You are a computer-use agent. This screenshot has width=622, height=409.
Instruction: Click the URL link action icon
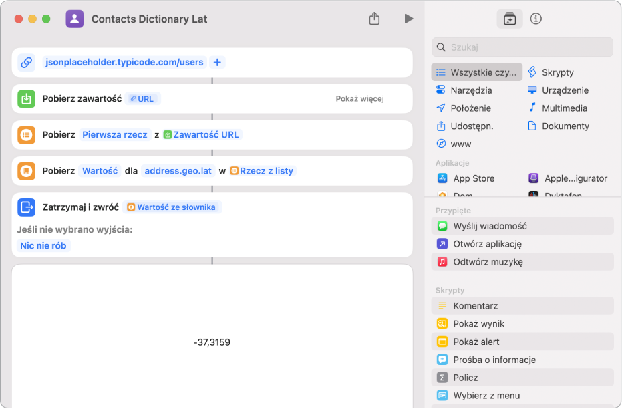[27, 63]
